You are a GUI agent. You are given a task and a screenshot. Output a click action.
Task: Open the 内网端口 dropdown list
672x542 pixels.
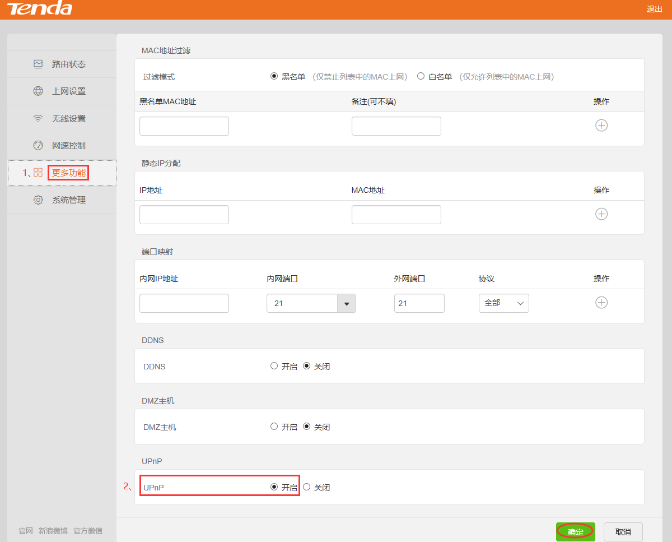point(347,303)
